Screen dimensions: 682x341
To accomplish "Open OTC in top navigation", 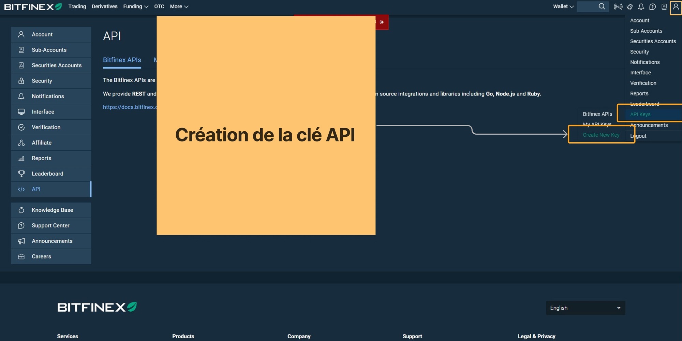I will 159,6.
